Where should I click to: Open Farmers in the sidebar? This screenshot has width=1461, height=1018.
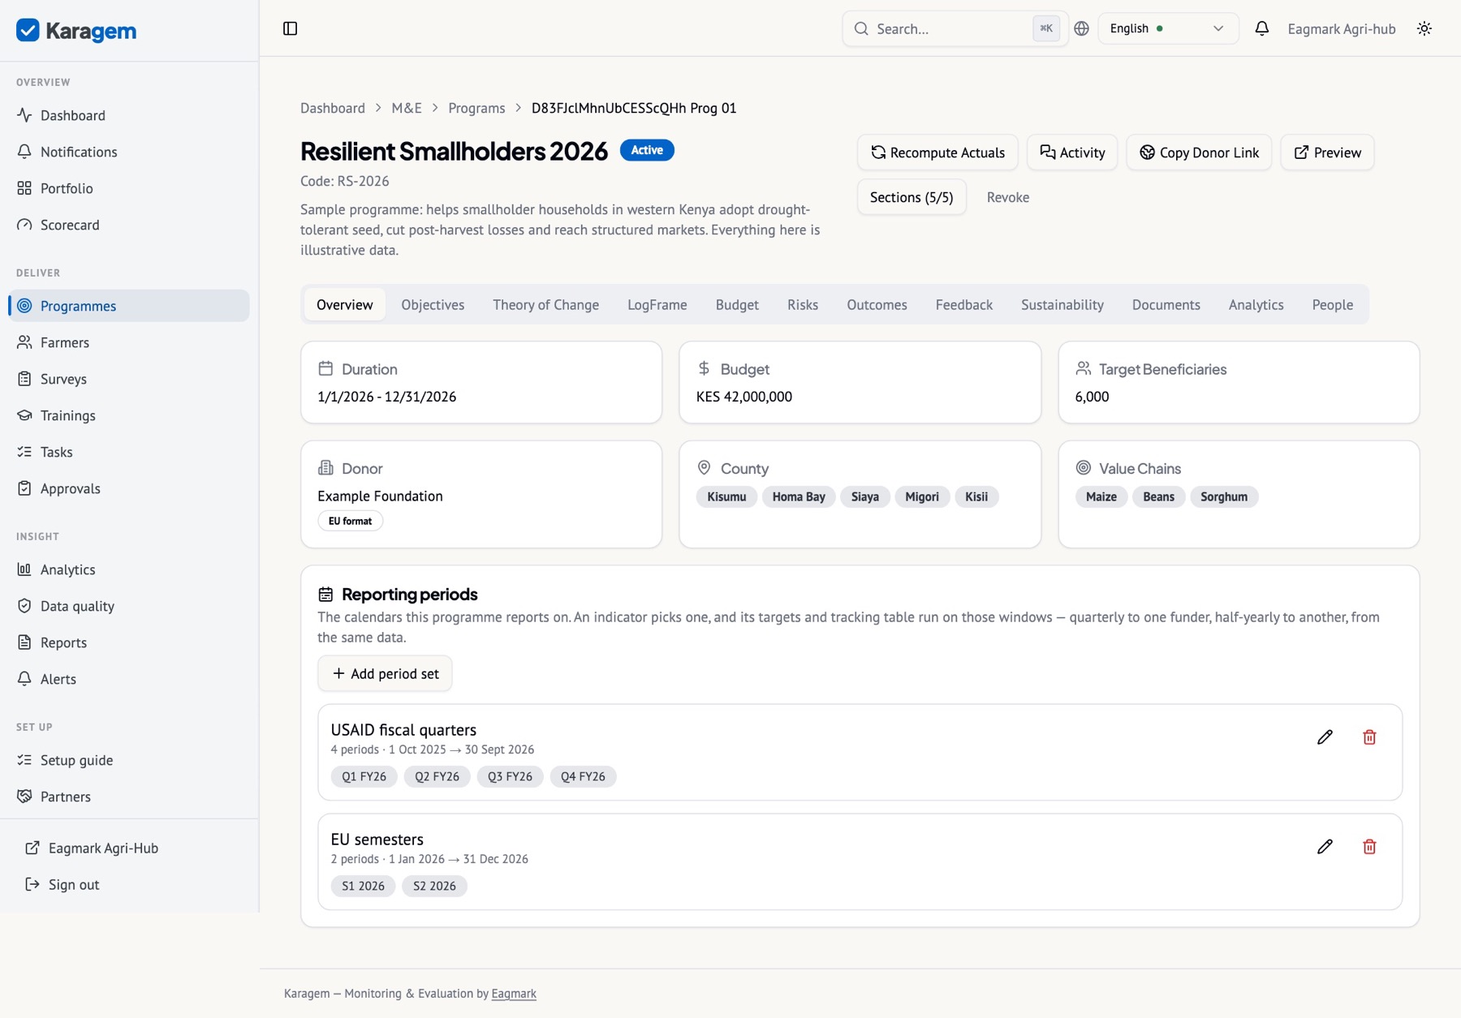[129, 342]
